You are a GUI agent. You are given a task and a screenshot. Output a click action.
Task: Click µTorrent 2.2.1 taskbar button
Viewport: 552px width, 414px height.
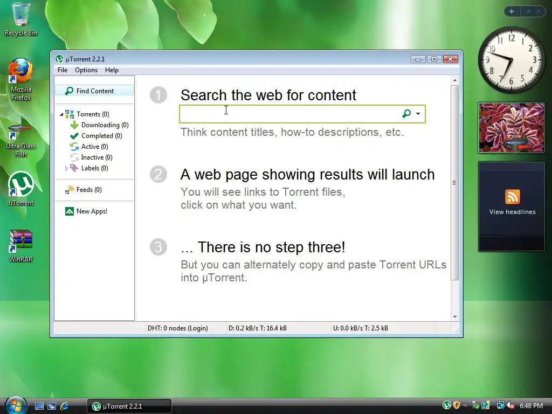(x=129, y=406)
